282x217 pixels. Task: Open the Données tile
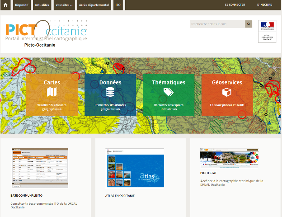point(110,95)
